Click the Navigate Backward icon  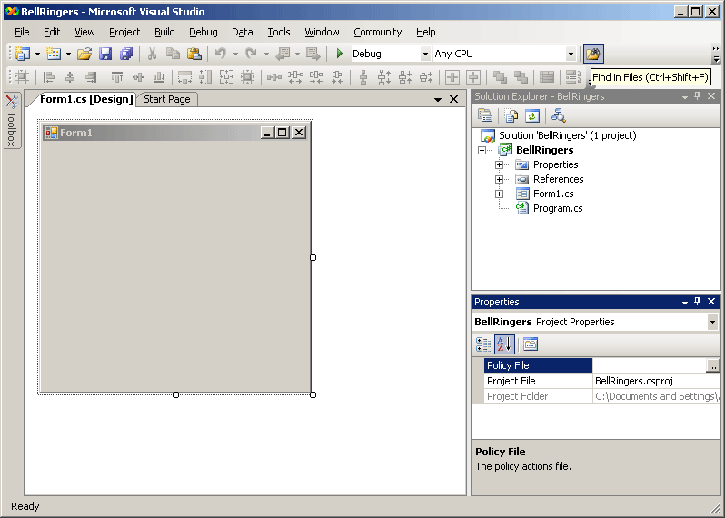click(x=283, y=54)
